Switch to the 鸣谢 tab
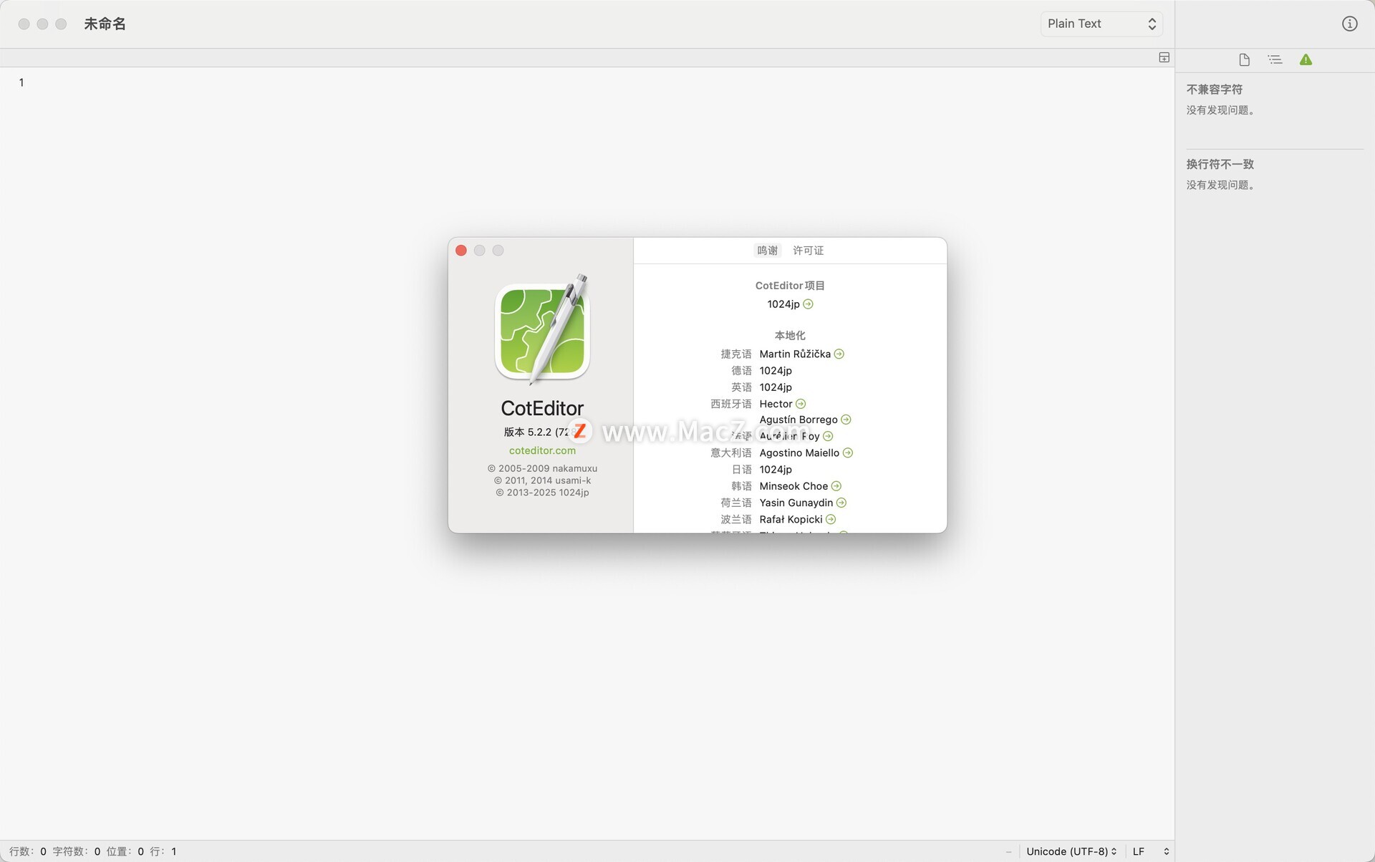This screenshot has height=862, width=1375. tap(767, 251)
